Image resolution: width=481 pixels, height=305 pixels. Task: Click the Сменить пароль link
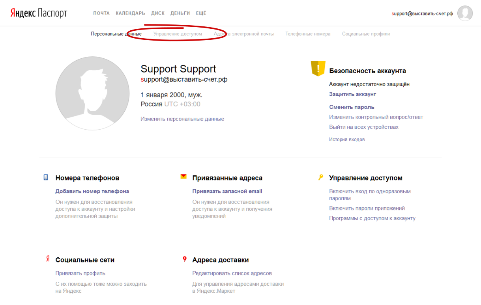[x=352, y=107]
